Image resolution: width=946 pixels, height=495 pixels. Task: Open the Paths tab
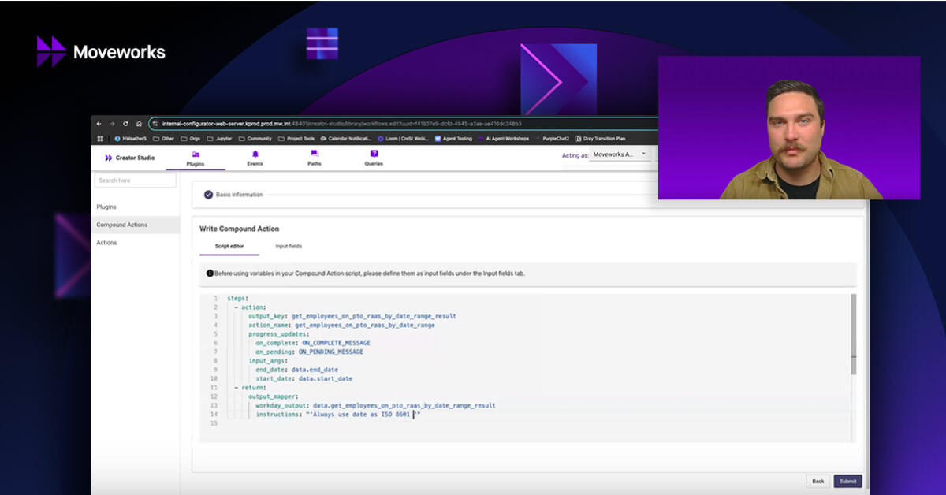click(315, 158)
